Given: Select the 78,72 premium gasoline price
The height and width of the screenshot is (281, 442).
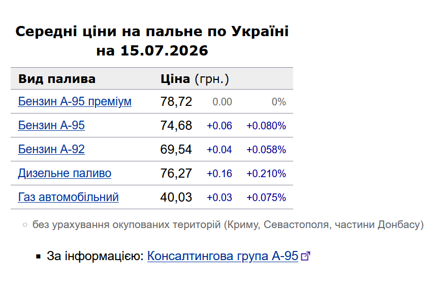Looking at the screenshot, I should (x=176, y=101).
